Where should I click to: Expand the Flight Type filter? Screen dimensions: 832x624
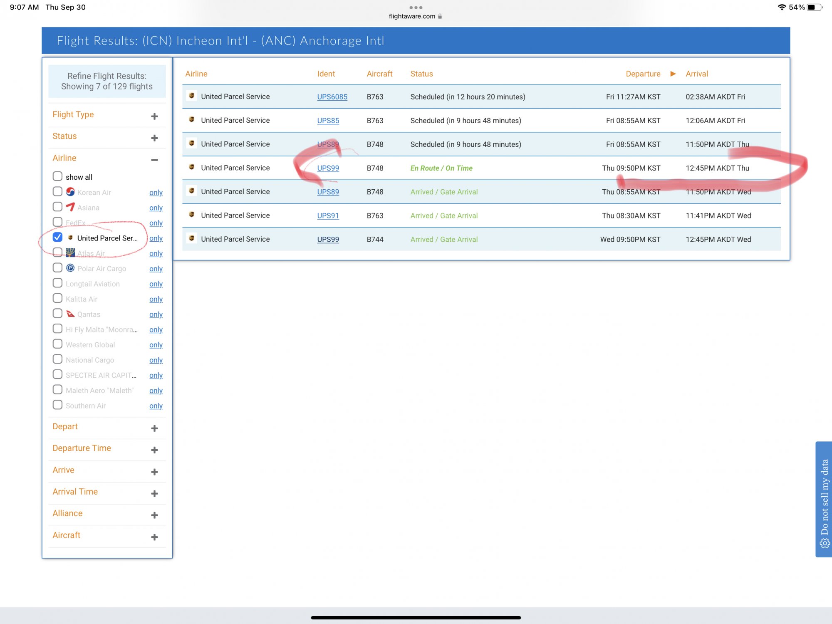(x=154, y=116)
